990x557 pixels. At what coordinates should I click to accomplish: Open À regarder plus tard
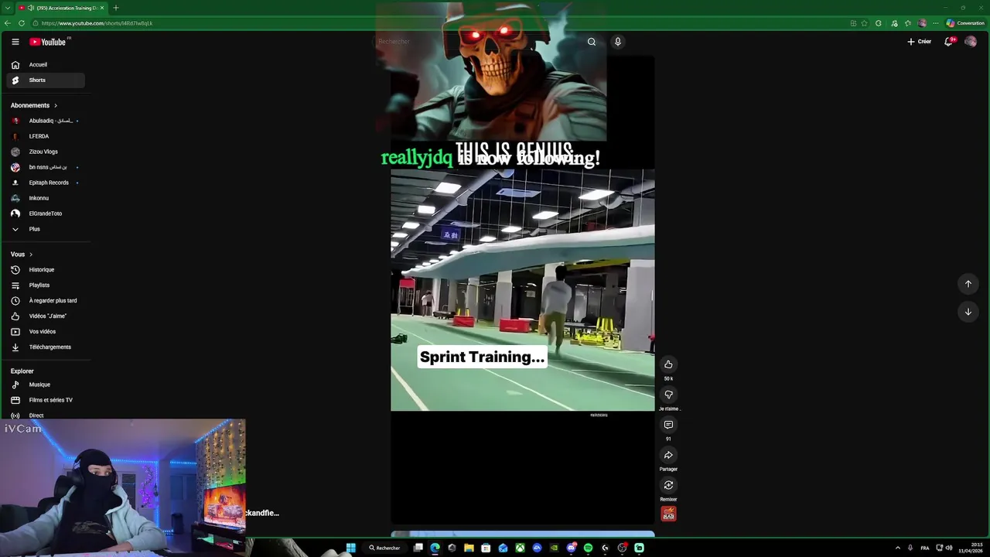46,301
